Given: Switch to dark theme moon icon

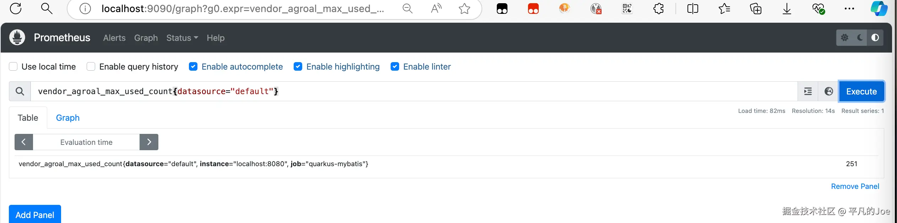Looking at the screenshot, I should pyautogui.click(x=860, y=38).
